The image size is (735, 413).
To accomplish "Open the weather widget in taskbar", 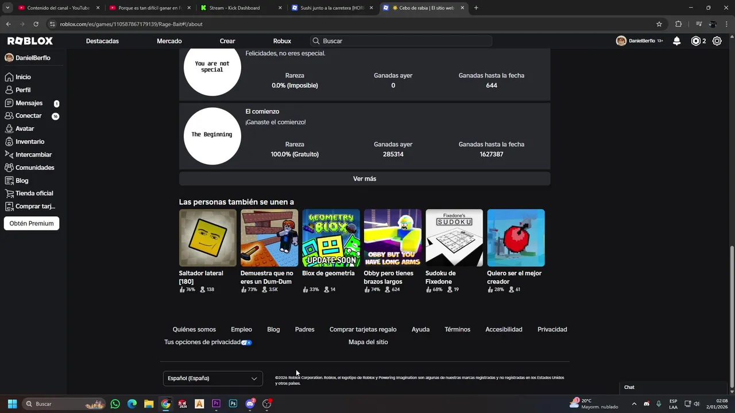I will coord(594,404).
